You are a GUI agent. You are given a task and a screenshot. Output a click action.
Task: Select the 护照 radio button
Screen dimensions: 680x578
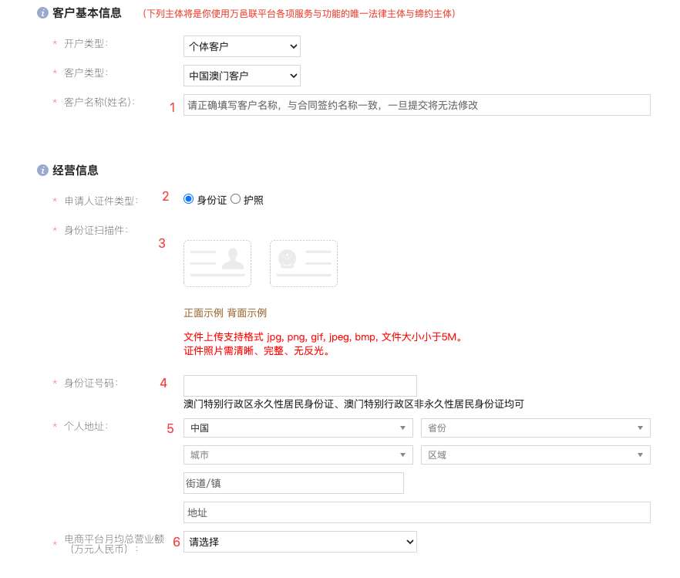pyautogui.click(x=235, y=199)
